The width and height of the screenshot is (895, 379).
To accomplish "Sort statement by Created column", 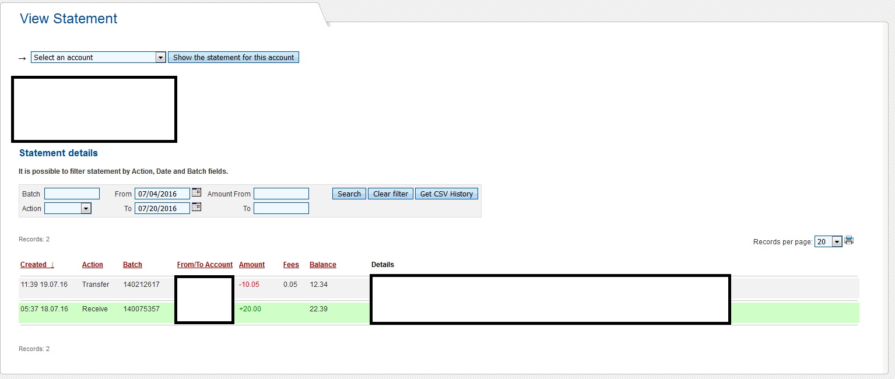I will tap(33, 265).
